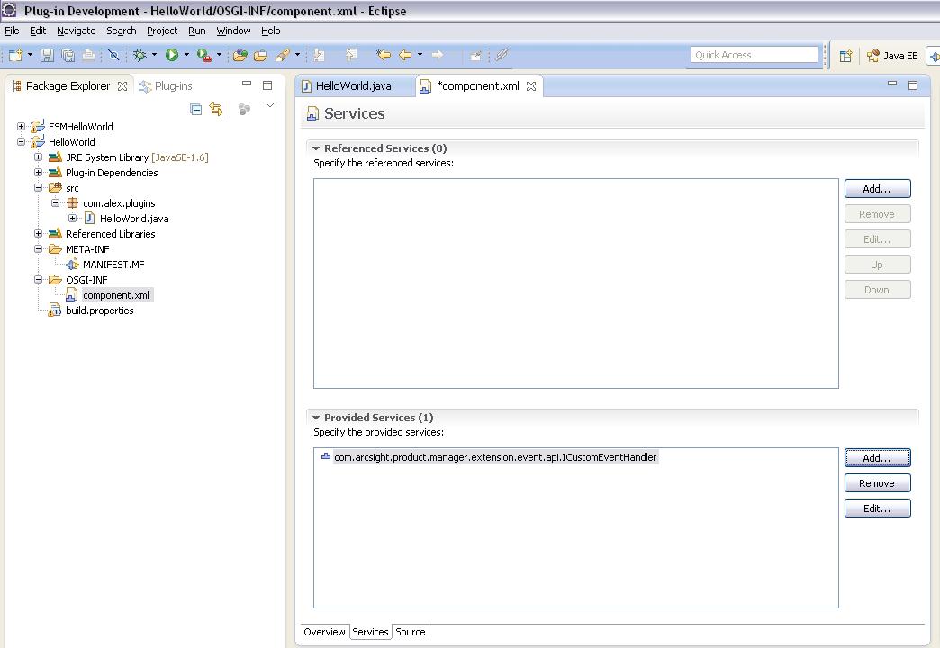Maximize the editor area
Screen dimensions: 940x648
[913, 85]
